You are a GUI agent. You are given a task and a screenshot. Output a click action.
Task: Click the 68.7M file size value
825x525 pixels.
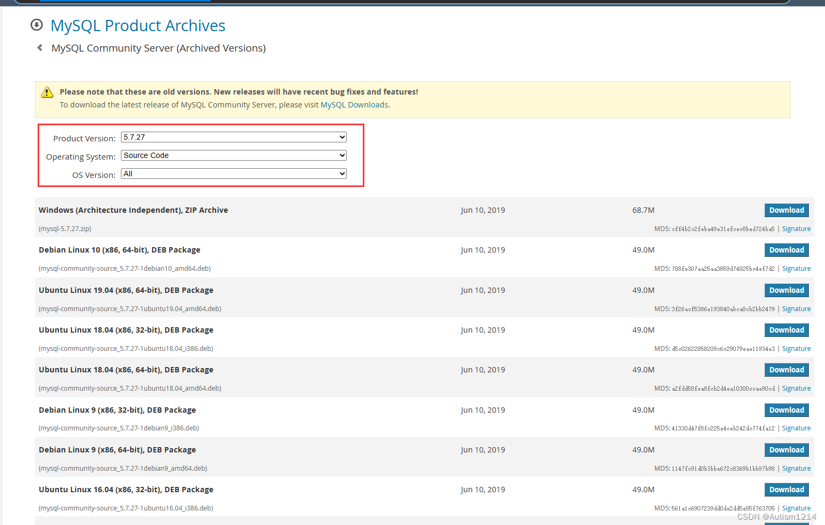click(x=643, y=210)
